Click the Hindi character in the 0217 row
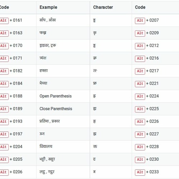This screenshot has height=179, width=179. click(95, 71)
